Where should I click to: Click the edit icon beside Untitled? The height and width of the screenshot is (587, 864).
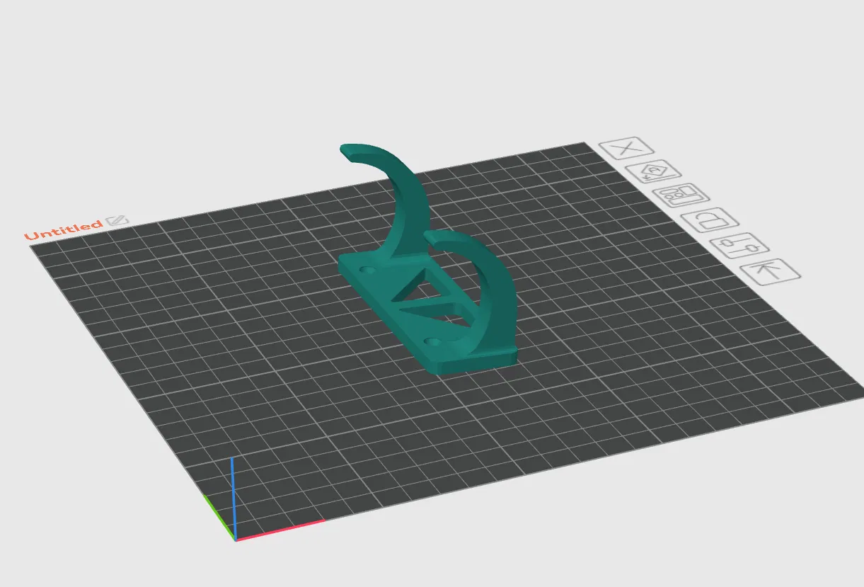click(x=117, y=221)
